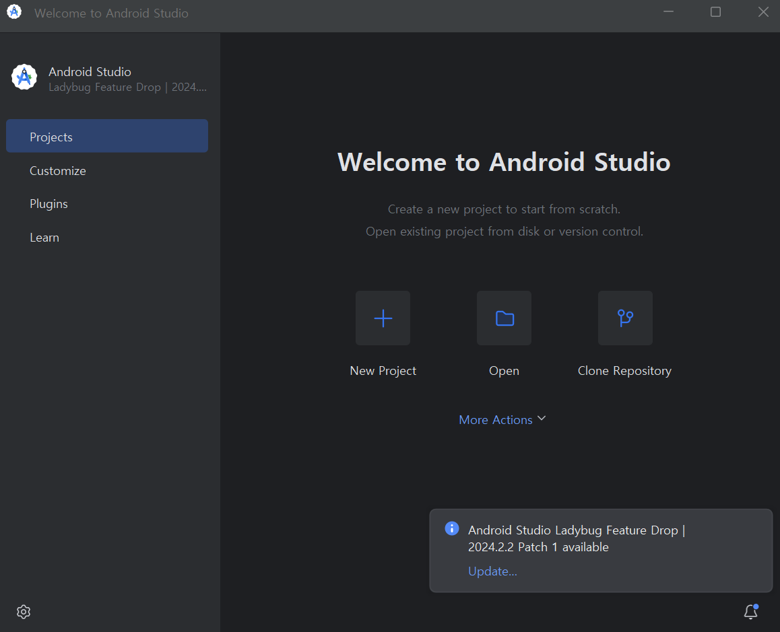Screen dimensions: 780x632
Task: Expand the More Actions dropdown
Action: tap(502, 420)
